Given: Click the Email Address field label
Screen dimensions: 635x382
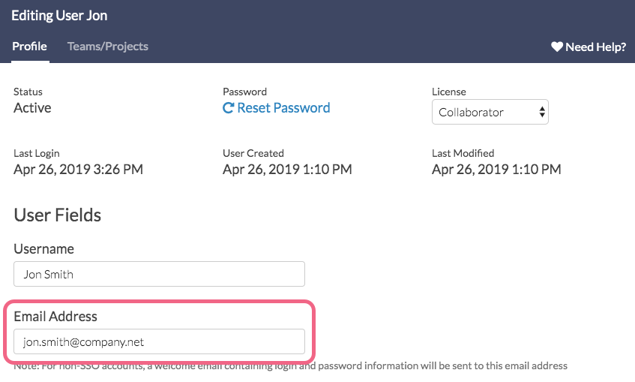Looking at the screenshot, I should [55, 317].
